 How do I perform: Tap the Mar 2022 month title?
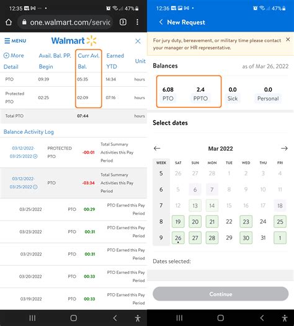(x=221, y=149)
